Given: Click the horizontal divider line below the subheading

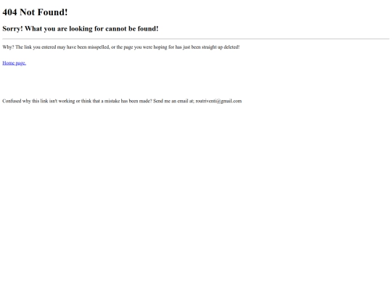Looking at the screenshot, I should point(196,39).
